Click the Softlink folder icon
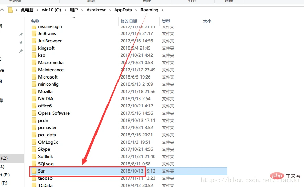 [34, 156]
